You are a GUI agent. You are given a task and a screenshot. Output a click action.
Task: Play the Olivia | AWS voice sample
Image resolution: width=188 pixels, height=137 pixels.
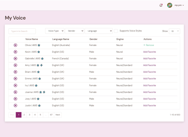tap(16, 45)
